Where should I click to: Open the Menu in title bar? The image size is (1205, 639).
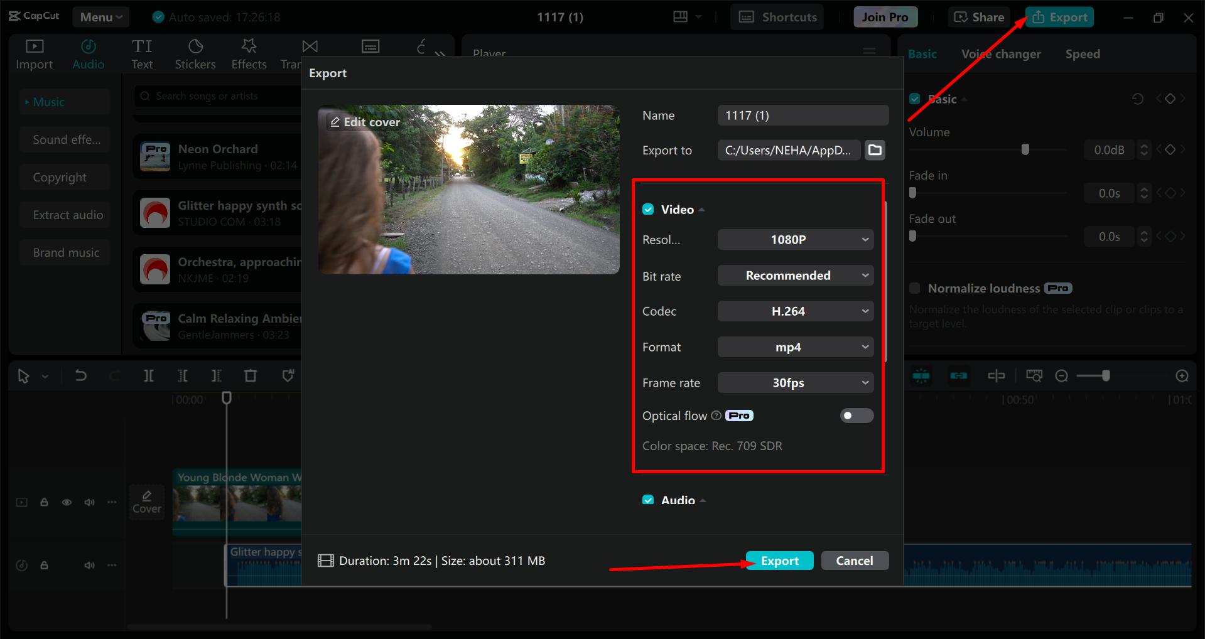[100, 17]
